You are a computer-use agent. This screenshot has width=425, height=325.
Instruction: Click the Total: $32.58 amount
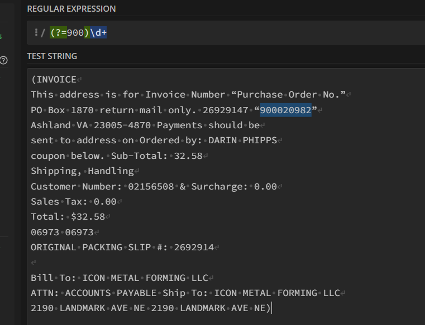88,217
